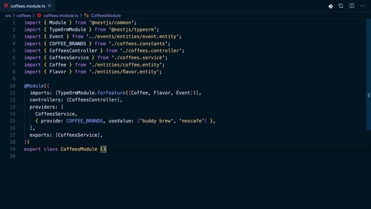Click COFFEE_BRANDS token on line 15
Image resolution: width=371 pixels, height=209 pixels.
click(x=85, y=121)
